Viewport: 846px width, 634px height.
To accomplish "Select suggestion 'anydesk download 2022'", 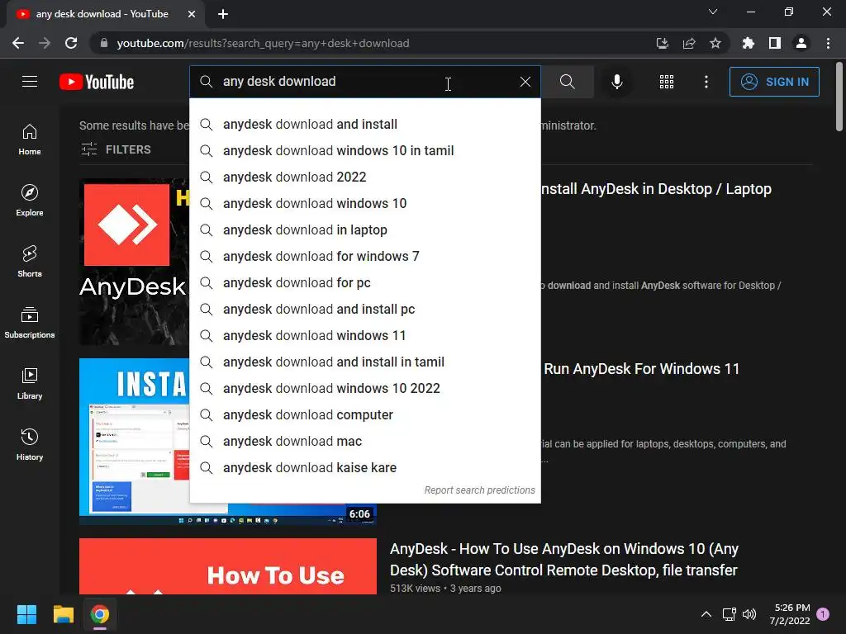I will pos(364,177).
